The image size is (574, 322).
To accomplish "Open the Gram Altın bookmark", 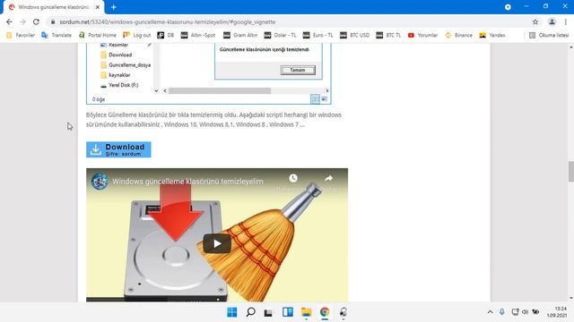I will (x=240, y=35).
